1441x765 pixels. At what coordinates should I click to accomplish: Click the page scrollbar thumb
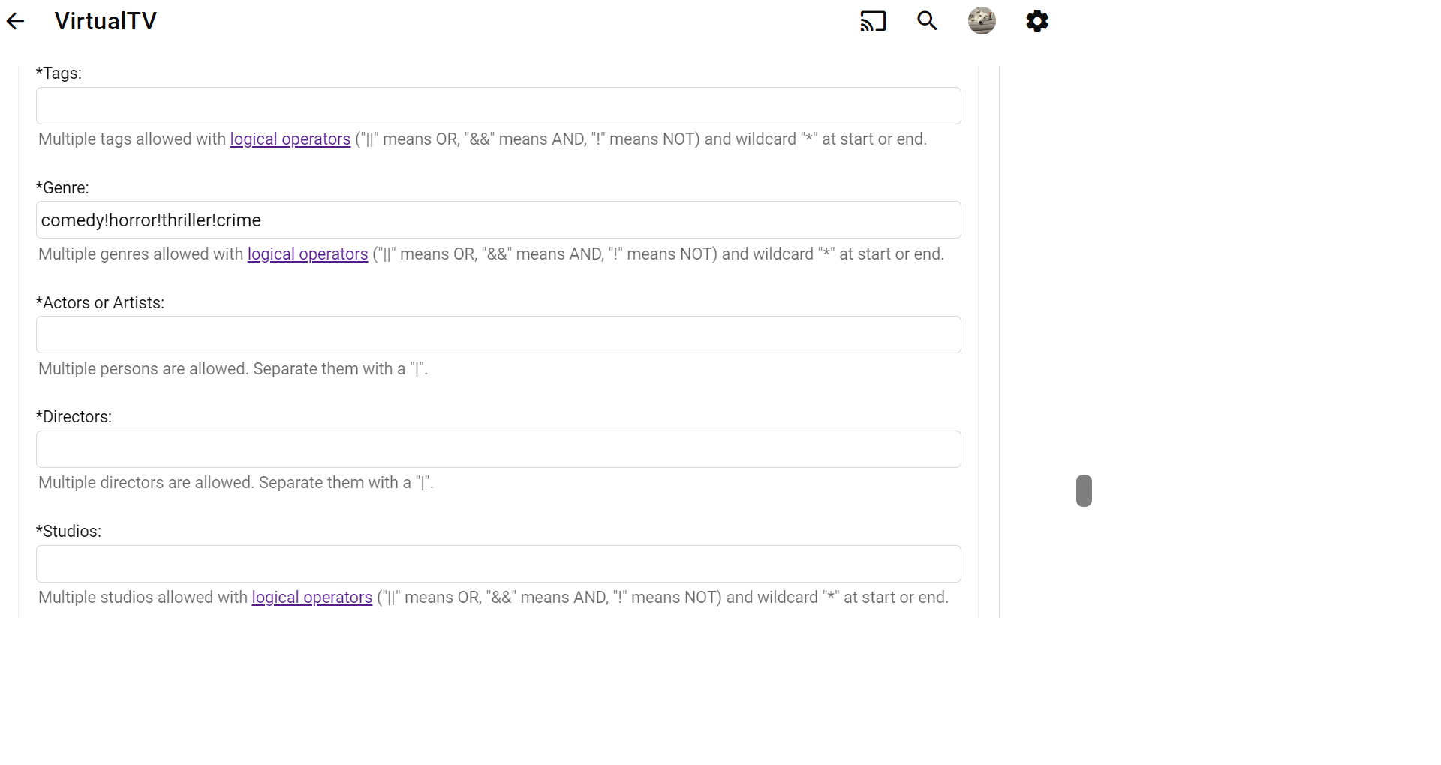1084,491
